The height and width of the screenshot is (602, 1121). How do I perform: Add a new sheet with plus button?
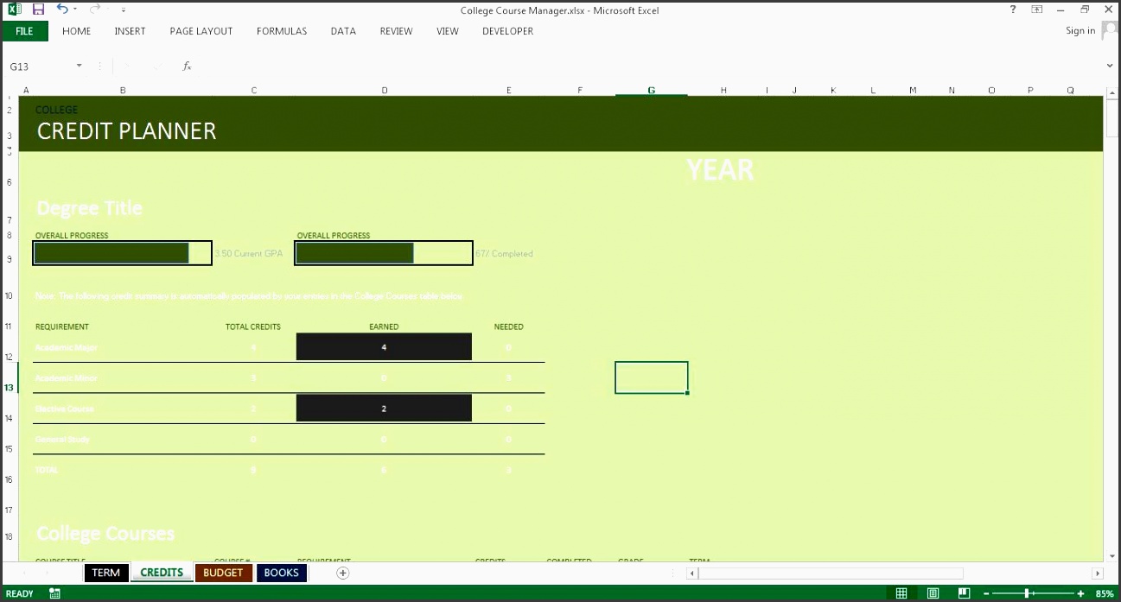[343, 573]
